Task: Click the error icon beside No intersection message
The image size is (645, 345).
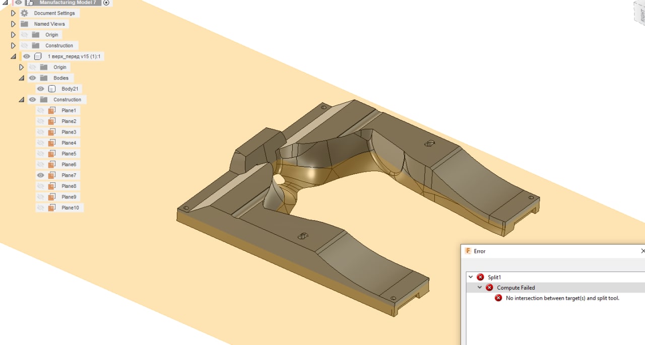Action: [498, 298]
